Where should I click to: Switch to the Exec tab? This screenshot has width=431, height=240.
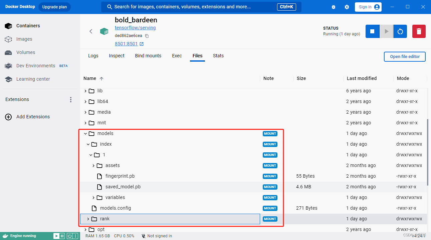[x=177, y=56]
